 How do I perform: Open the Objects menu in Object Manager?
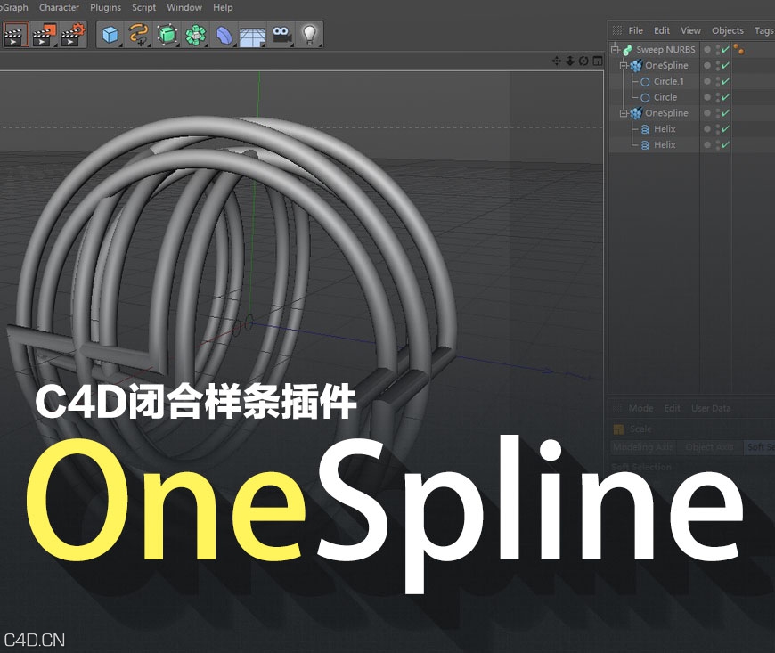click(728, 29)
